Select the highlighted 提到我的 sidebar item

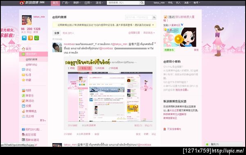(x=34, y=54)
